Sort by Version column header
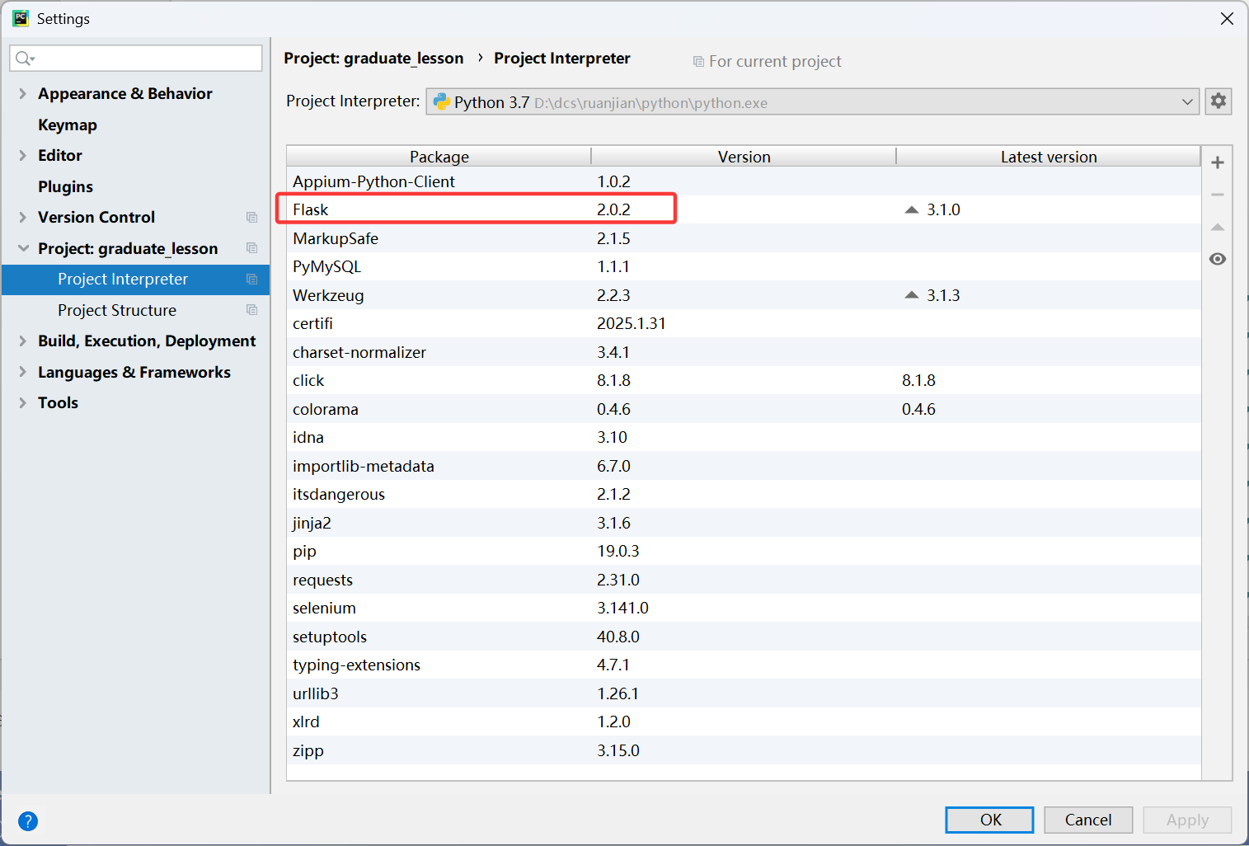The width and height of the screenshot is (1249, 846). coord(744,157)
